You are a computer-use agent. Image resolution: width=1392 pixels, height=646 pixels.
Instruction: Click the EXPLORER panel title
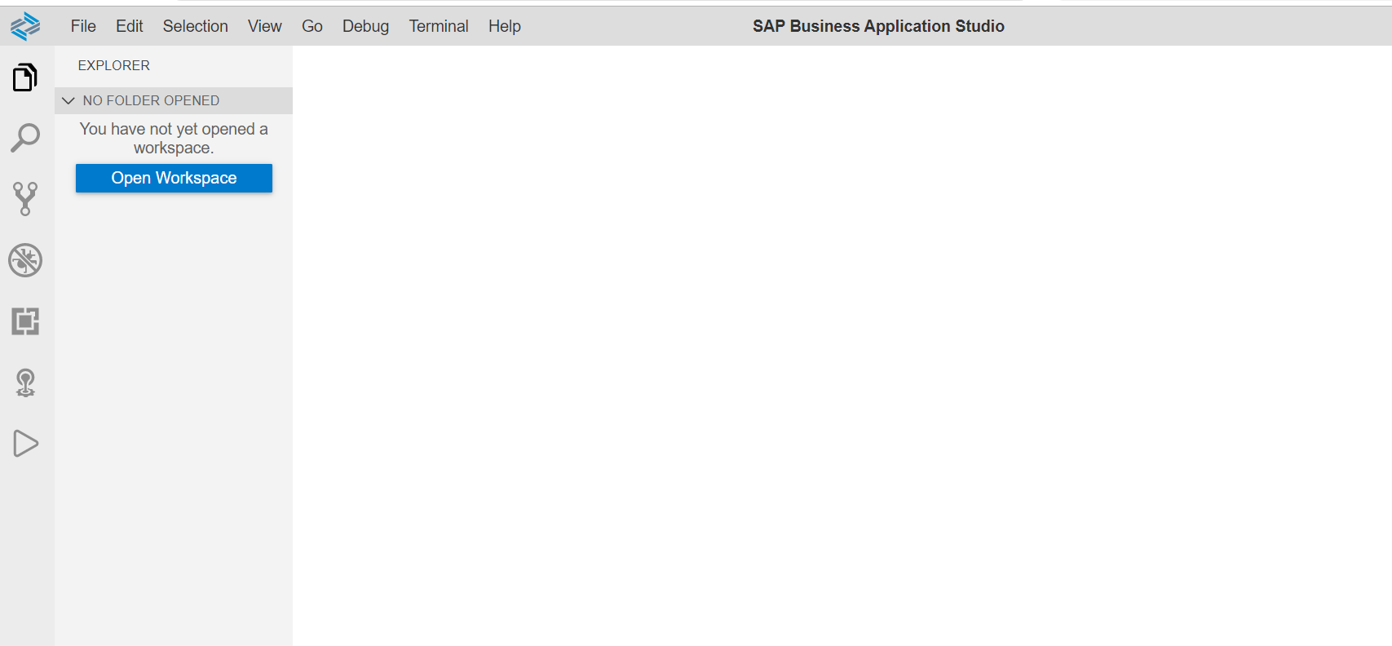[x=114, y=65]
